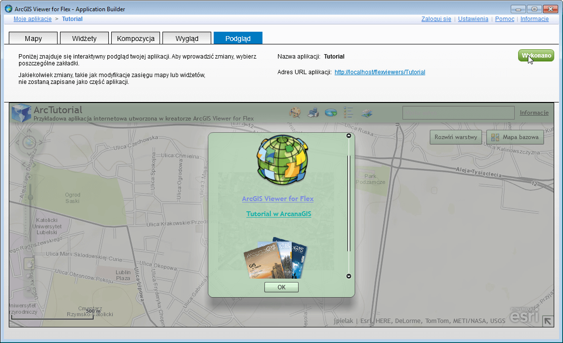Open the stacked layers widget icon
563x343 pixels.
[x=366, y=113]
